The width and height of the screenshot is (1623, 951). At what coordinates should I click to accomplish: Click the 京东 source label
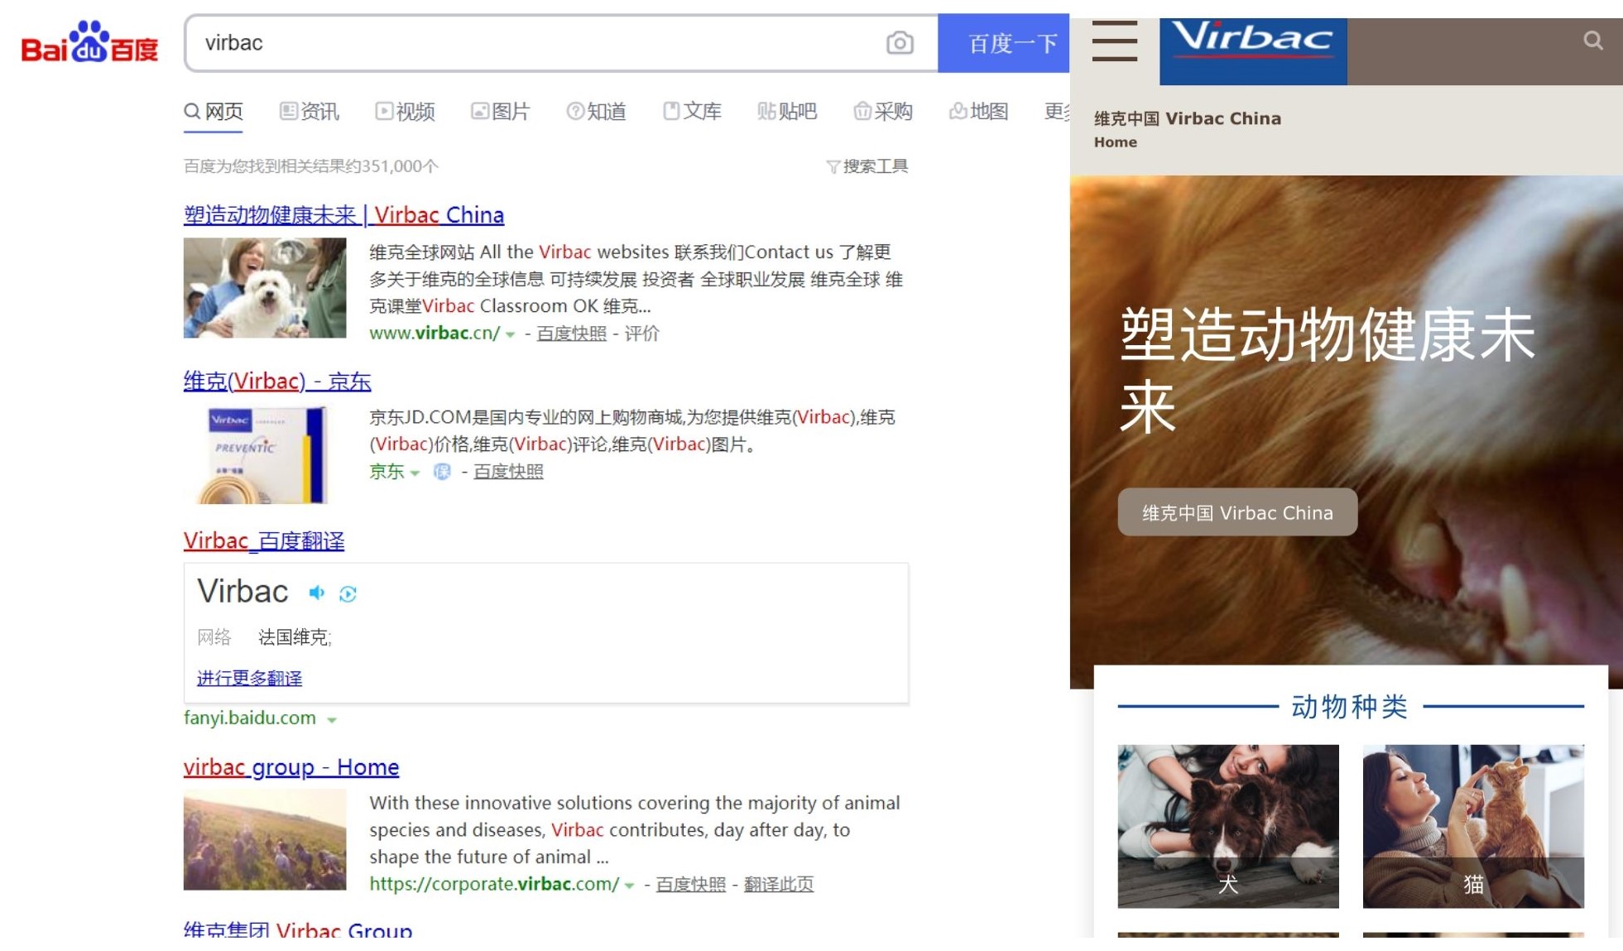(x=387, y=472)
